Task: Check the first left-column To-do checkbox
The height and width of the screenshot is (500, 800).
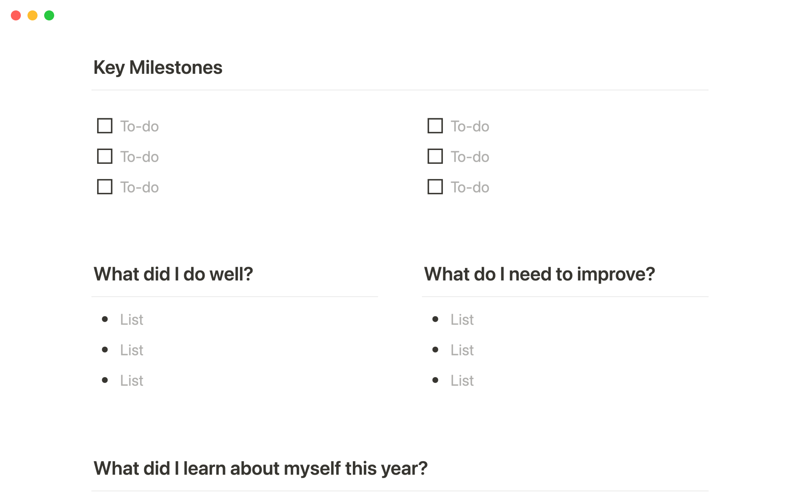Action: coord(105,126)
